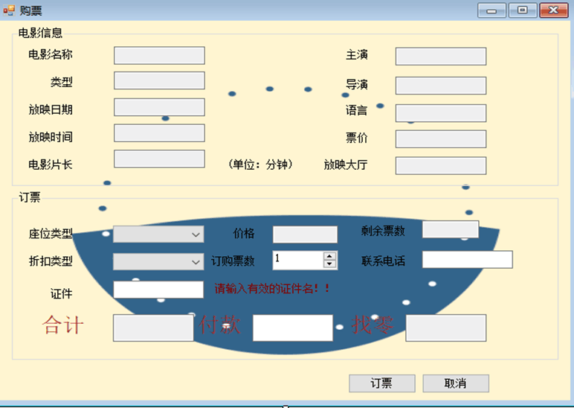Click the 电影名称 text box

pos(159,56)
